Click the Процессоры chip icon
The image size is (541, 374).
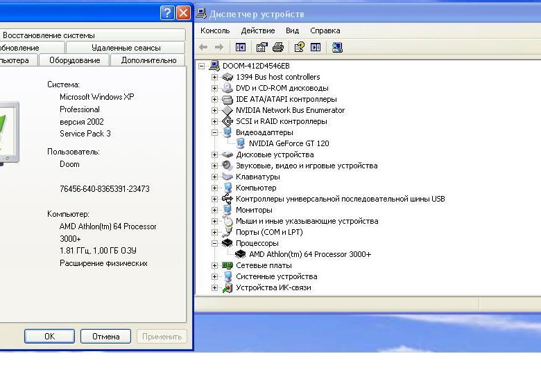(227, 243)
